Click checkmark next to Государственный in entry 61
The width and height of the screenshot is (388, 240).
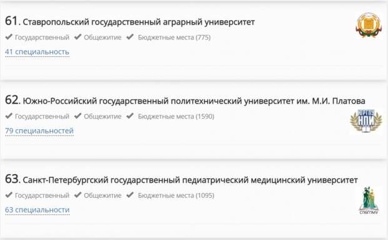pos(9,37)
